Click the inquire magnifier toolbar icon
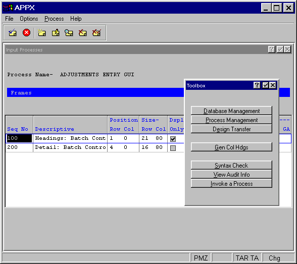297x264 pixels. (x=69, y=33)
